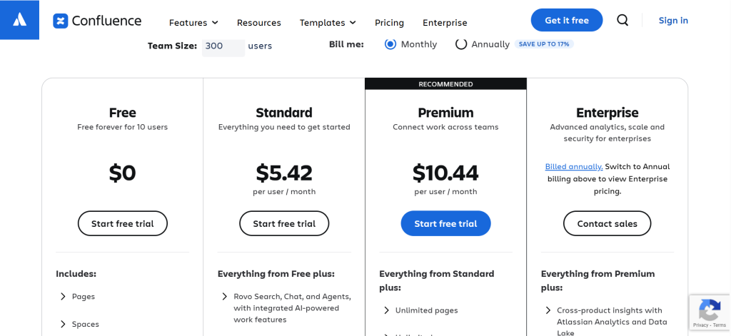Viewport: 731px width, 336px height.
Task: Expand the Unlimited pages item
Action: [386, 310]
